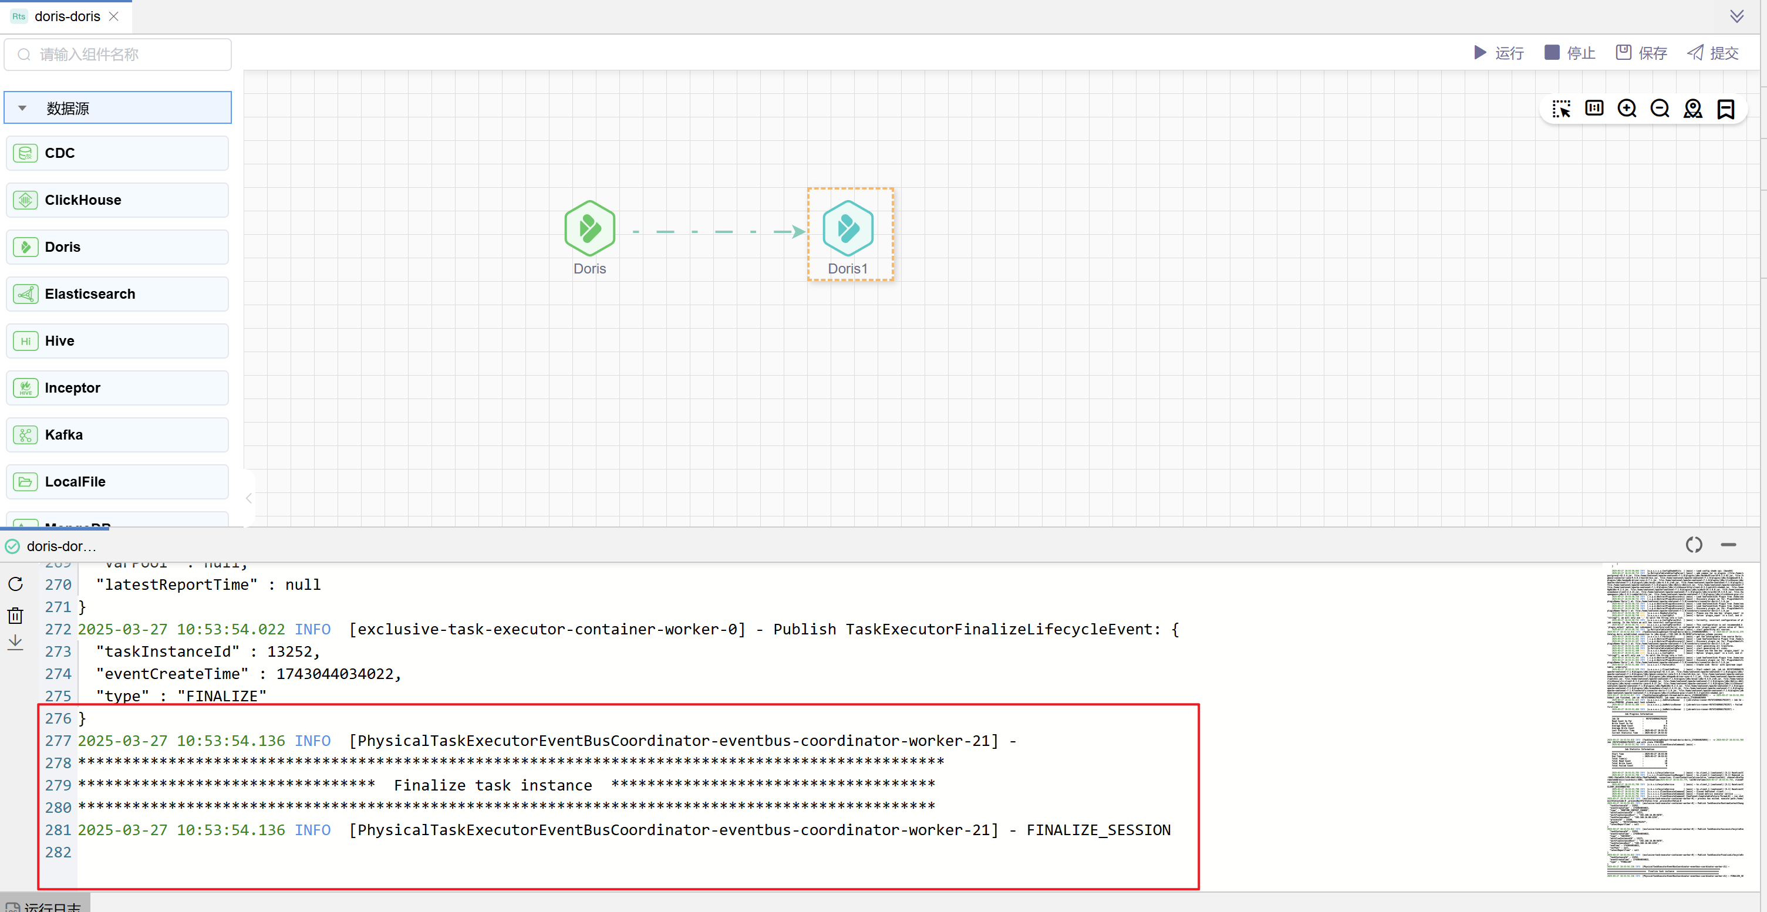1767x912 pixels.
Task: Click the locate/center canvas icon
Action: tap(1693, 109)
